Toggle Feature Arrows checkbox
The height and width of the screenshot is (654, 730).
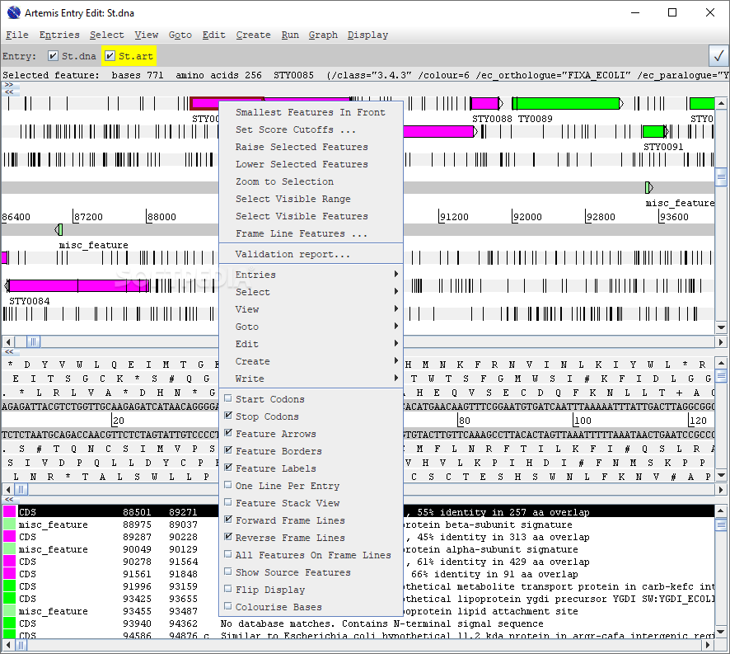(228, 433)
